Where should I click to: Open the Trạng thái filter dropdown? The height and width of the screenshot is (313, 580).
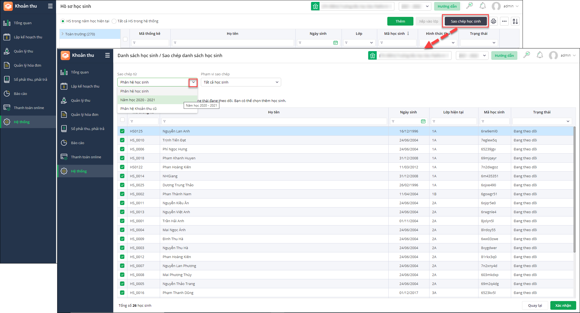click(568, 121)
